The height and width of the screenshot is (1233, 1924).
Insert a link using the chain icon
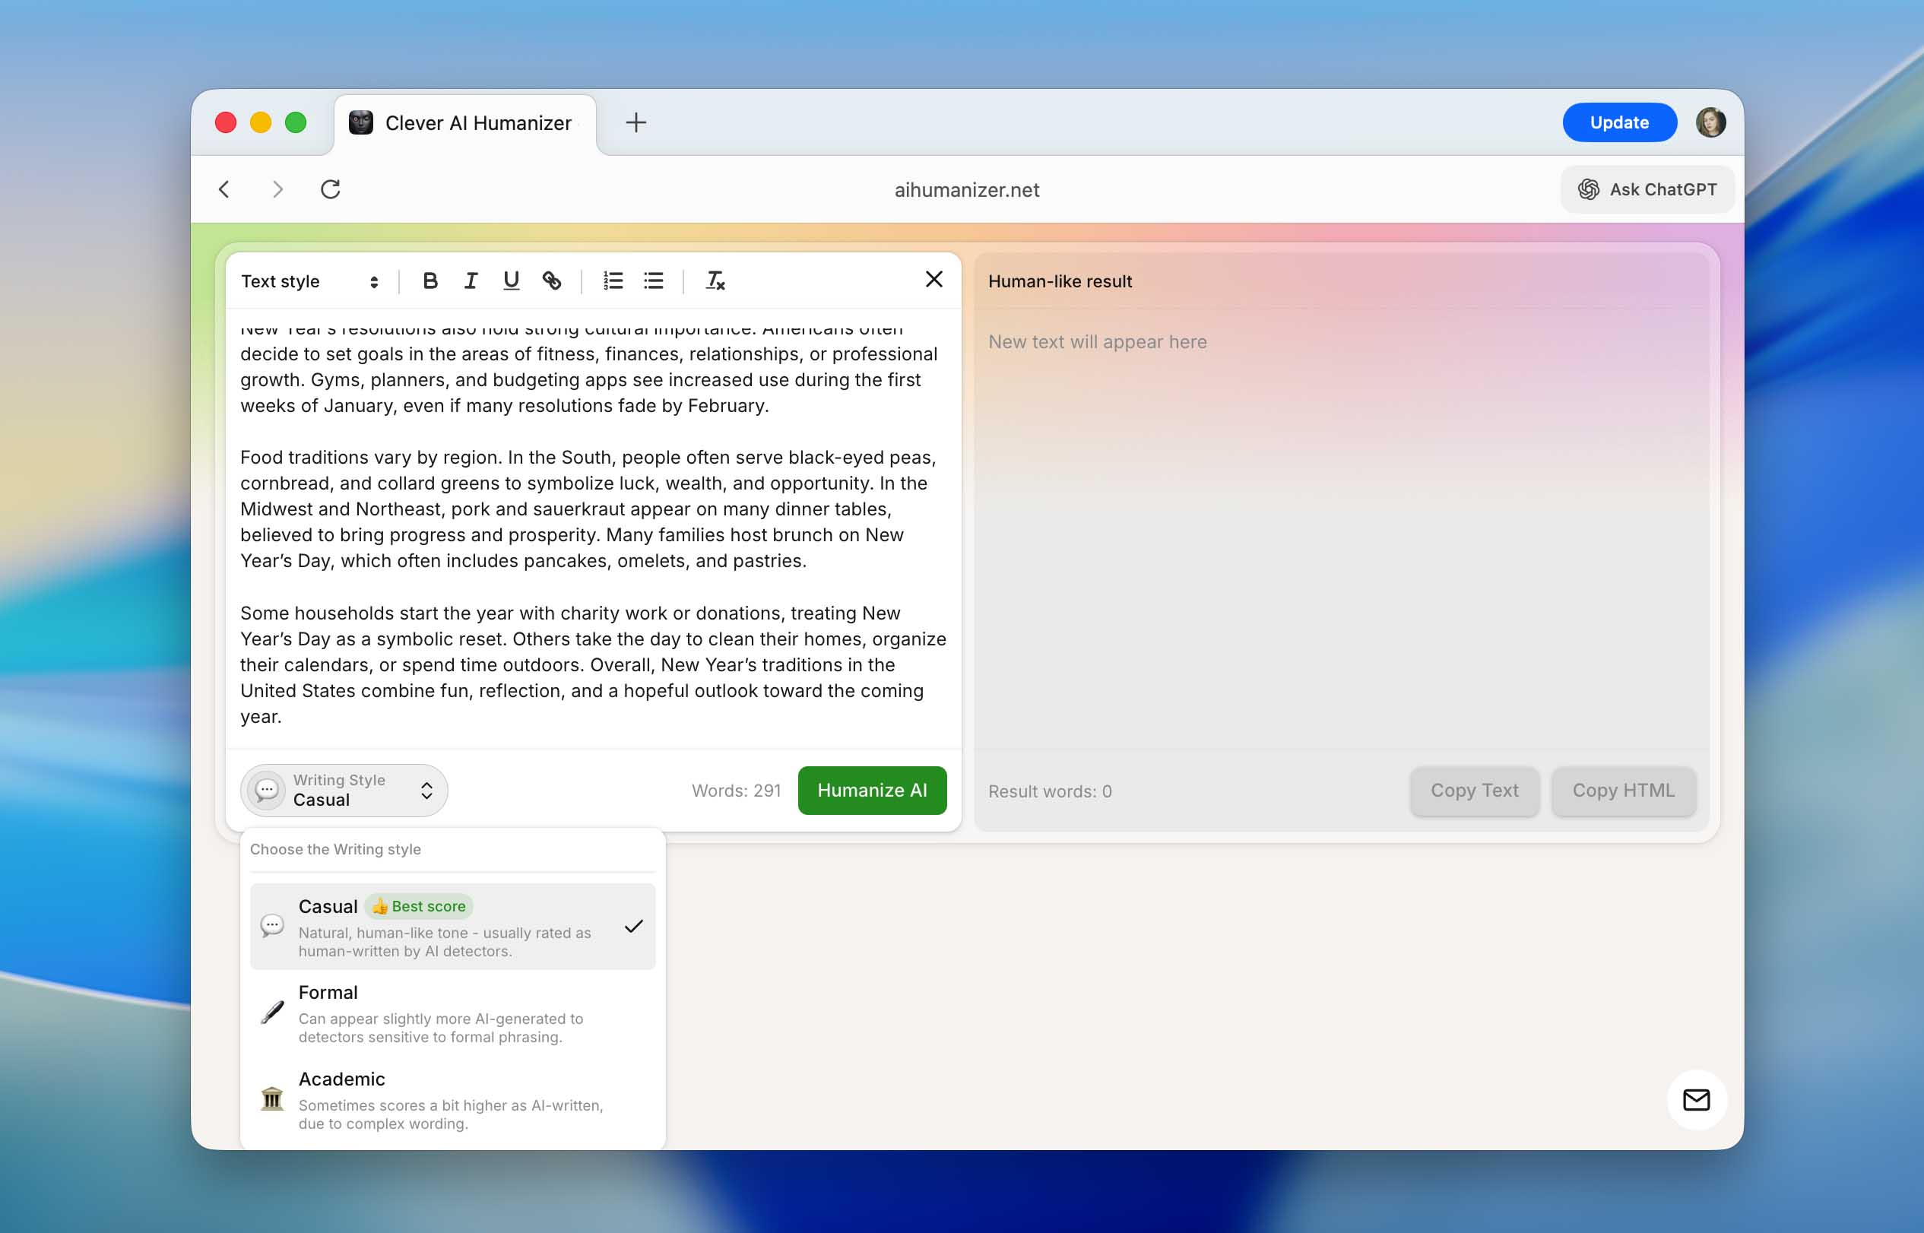[552, 281]
